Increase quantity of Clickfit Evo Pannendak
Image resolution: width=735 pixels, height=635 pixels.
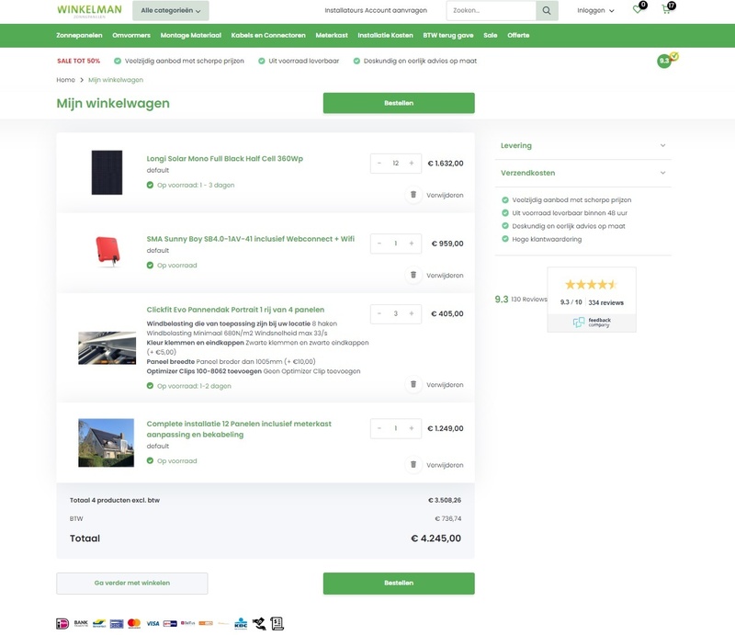pos(412,313)
